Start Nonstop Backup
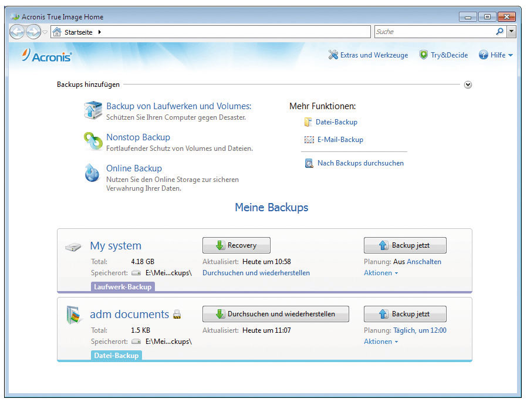 pyautogui.click(x=138, y=137)
